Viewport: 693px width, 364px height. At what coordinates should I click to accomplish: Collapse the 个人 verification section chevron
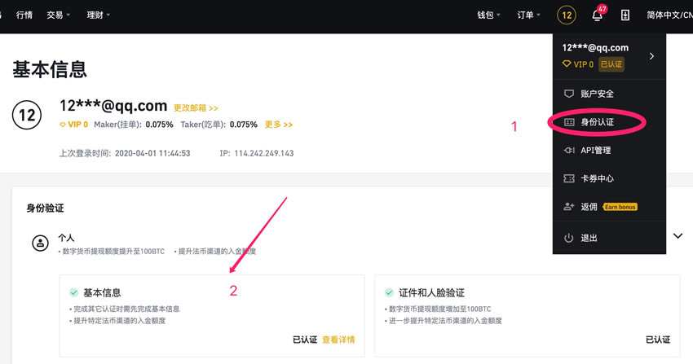coord(678,236)
